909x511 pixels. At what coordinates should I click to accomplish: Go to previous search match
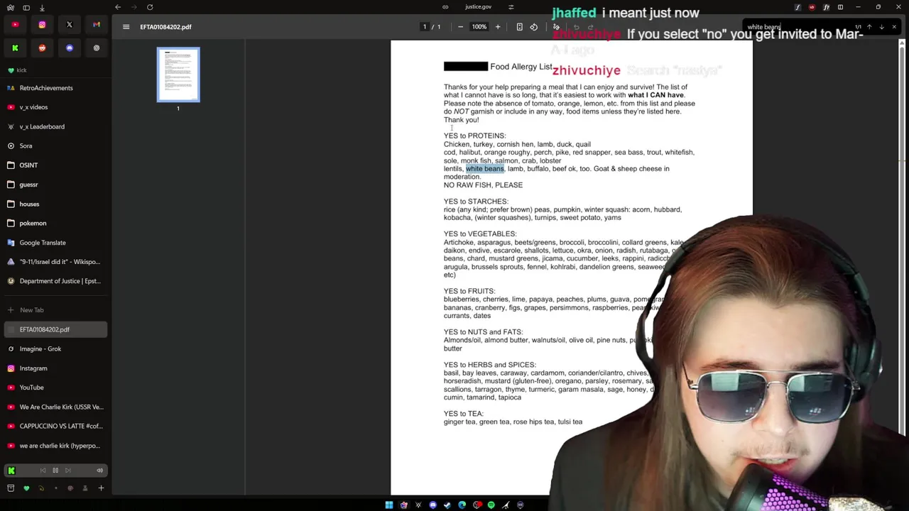pyautogui.click(x=869, y=27)
